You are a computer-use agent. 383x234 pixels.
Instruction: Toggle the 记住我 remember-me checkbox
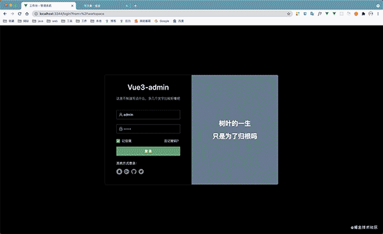[x=118, y=141]
